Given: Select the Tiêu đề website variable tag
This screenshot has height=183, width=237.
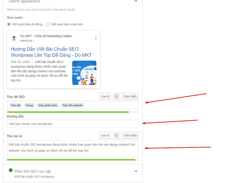Looking at the screenshot, I should pyautogui.click(x=72, y=105).
